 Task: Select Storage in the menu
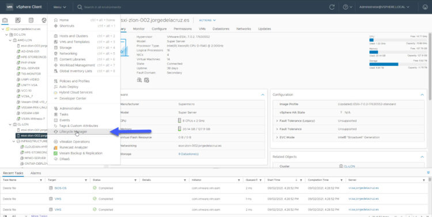tap(65, 48)
